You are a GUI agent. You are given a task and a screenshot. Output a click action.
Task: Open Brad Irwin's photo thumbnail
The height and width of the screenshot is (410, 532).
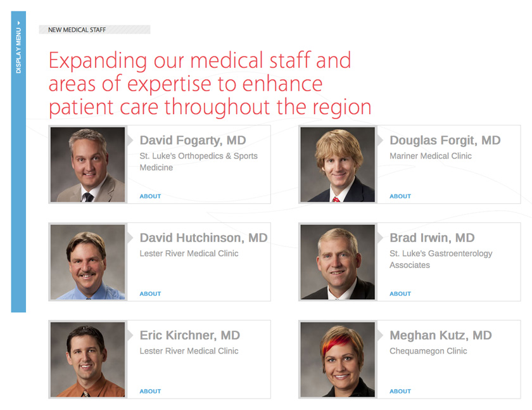338,262
